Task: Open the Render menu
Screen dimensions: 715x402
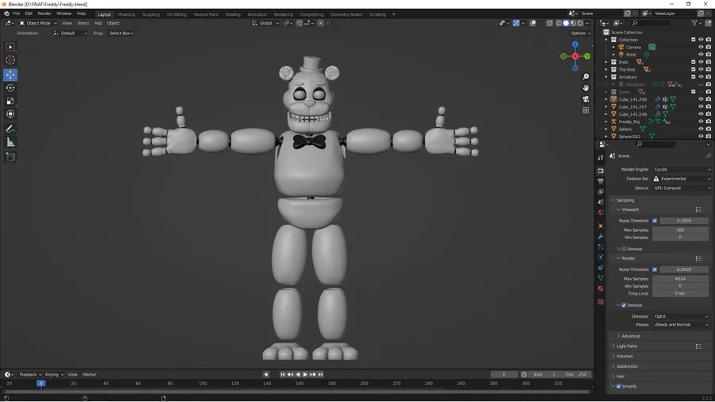Action: (44, 14)
